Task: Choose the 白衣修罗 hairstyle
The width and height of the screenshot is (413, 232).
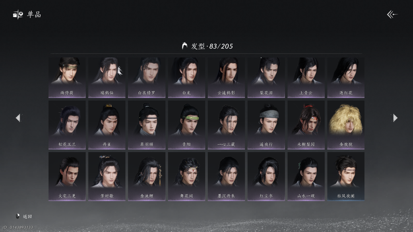Action: pyautogui.click(x=147, y=77)
